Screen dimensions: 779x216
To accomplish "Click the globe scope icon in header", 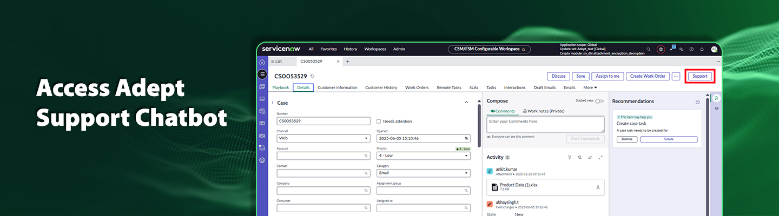I will (661, 49).
